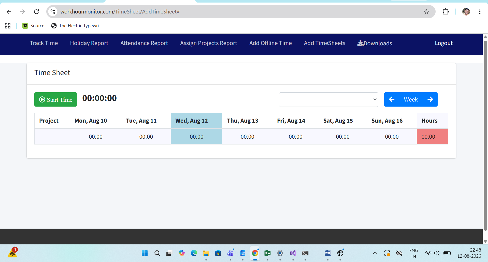The height and width of the screenshot is (262, 488).
Task: Open Chrome three-dot menu
Action: (x=480, y=12)
